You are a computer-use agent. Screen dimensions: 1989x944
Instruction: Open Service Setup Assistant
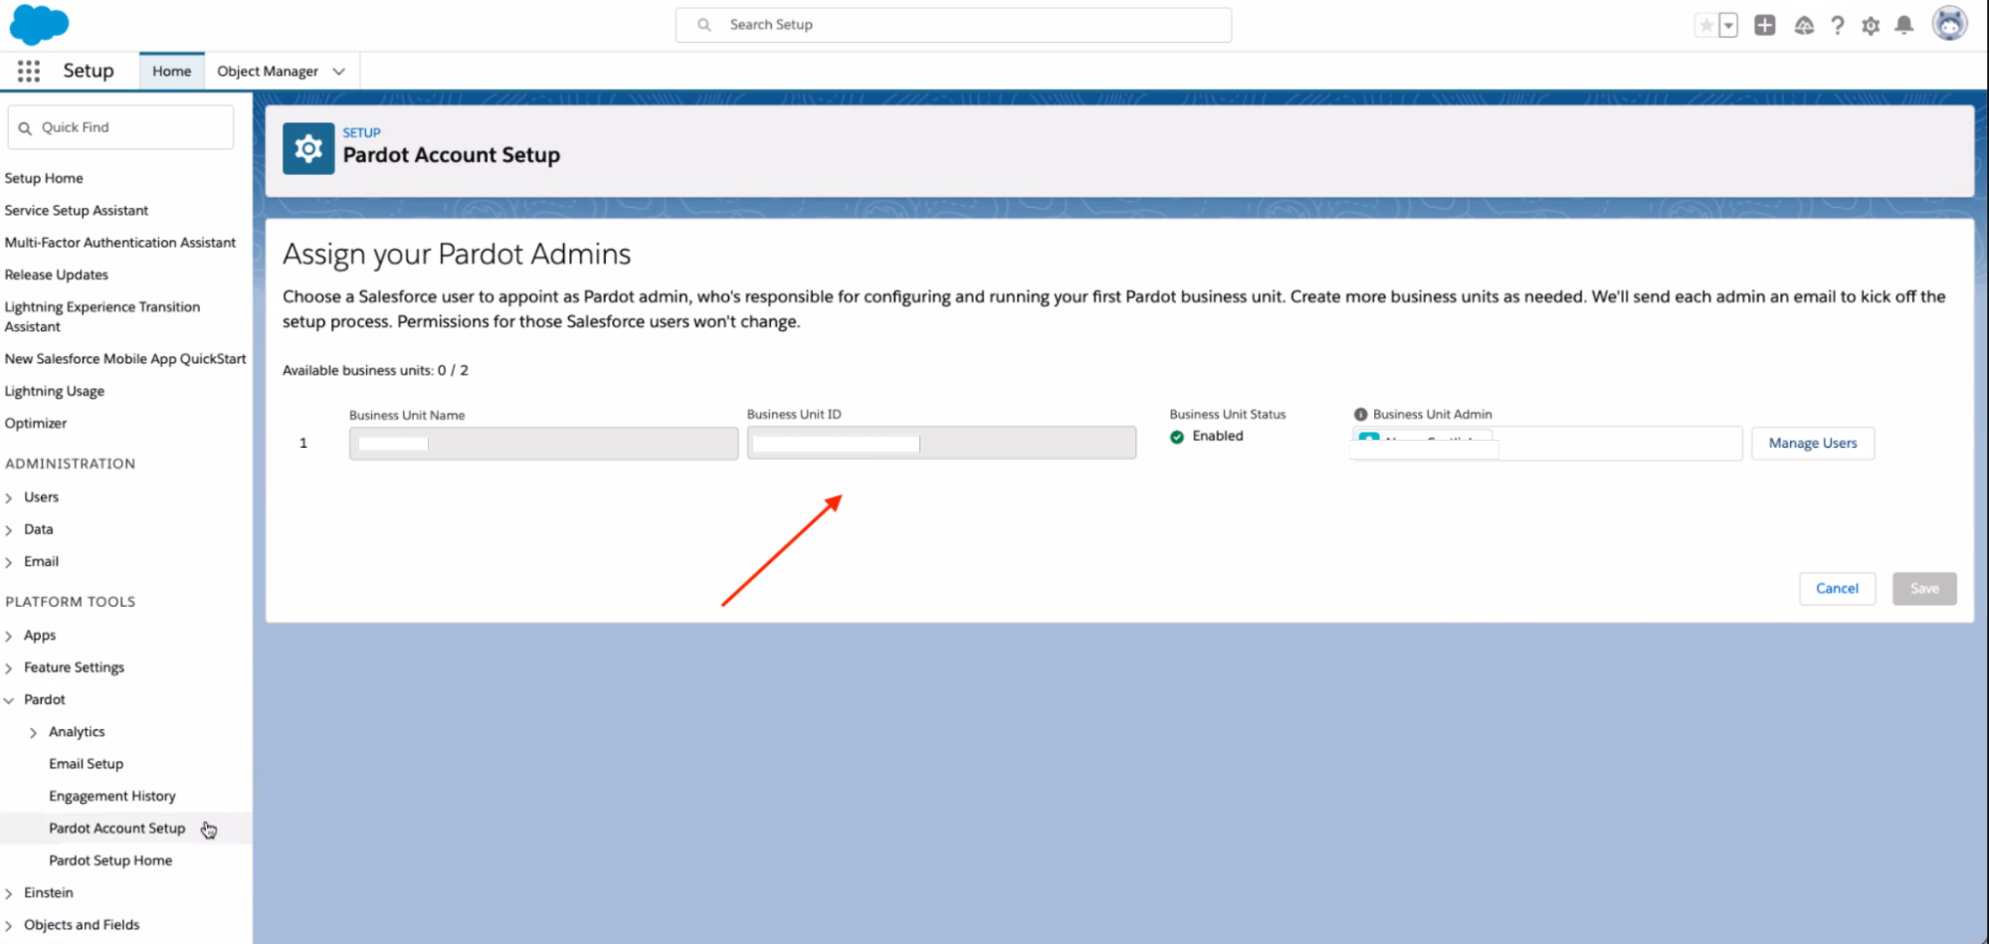coord(77,210)
